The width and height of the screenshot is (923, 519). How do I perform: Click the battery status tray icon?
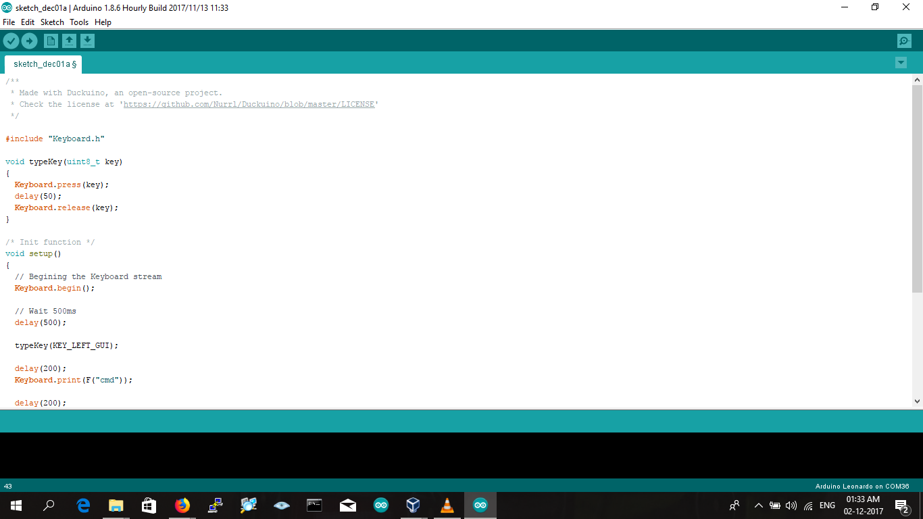point(775,505)
